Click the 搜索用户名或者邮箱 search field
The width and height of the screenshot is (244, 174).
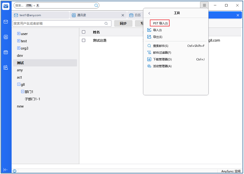point(58,23)
